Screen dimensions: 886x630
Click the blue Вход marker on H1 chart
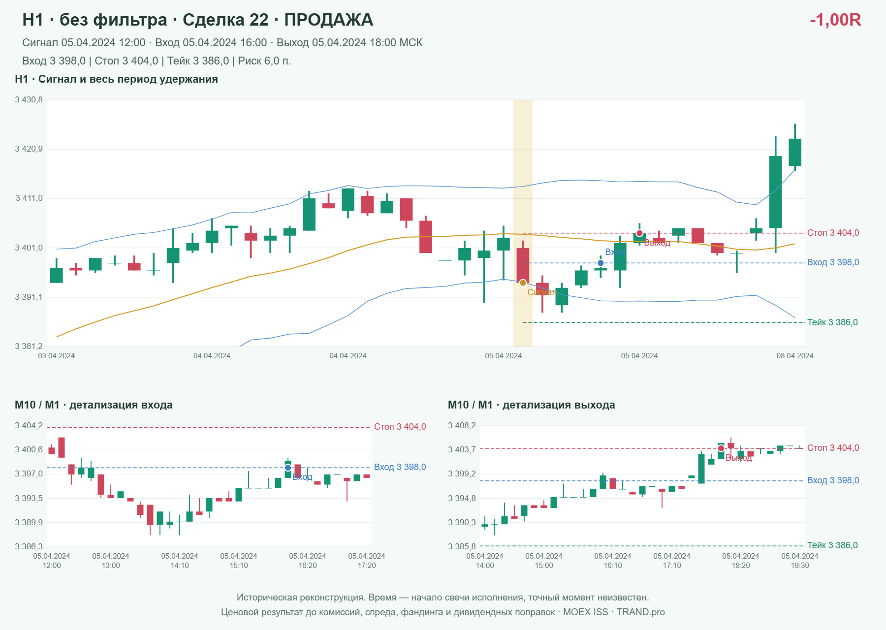tap(601, 263)
